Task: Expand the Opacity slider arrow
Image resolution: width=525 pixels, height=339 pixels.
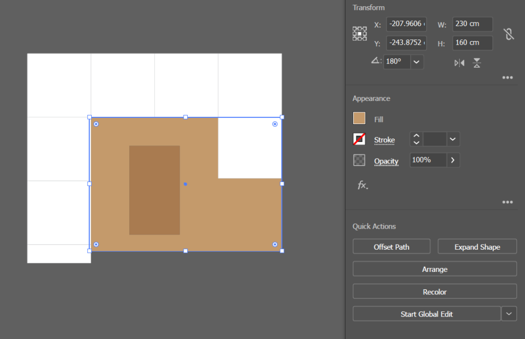Action: click(453, 160)
